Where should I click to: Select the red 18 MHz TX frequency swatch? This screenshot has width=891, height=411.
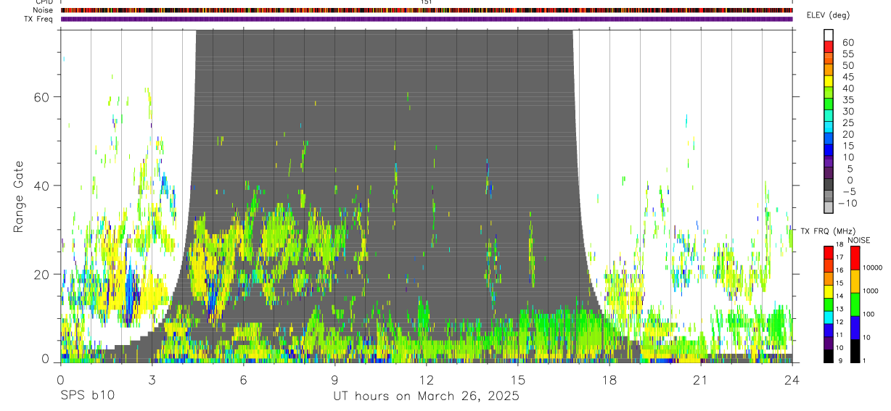point(829,252)
